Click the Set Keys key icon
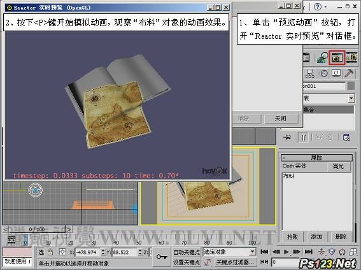Viewport: 361px width, 270px height. (162, 257)
